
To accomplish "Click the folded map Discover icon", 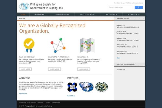I will pos(87,45).
